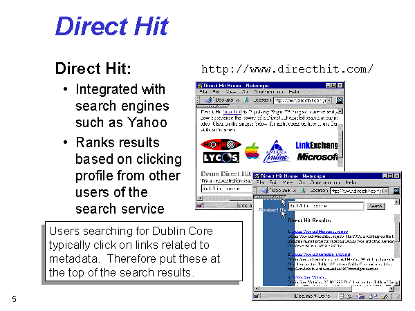The image size is (415, 311).
Task: Minimize the back home-page Netscape window
Action: [x=328, y=85]
